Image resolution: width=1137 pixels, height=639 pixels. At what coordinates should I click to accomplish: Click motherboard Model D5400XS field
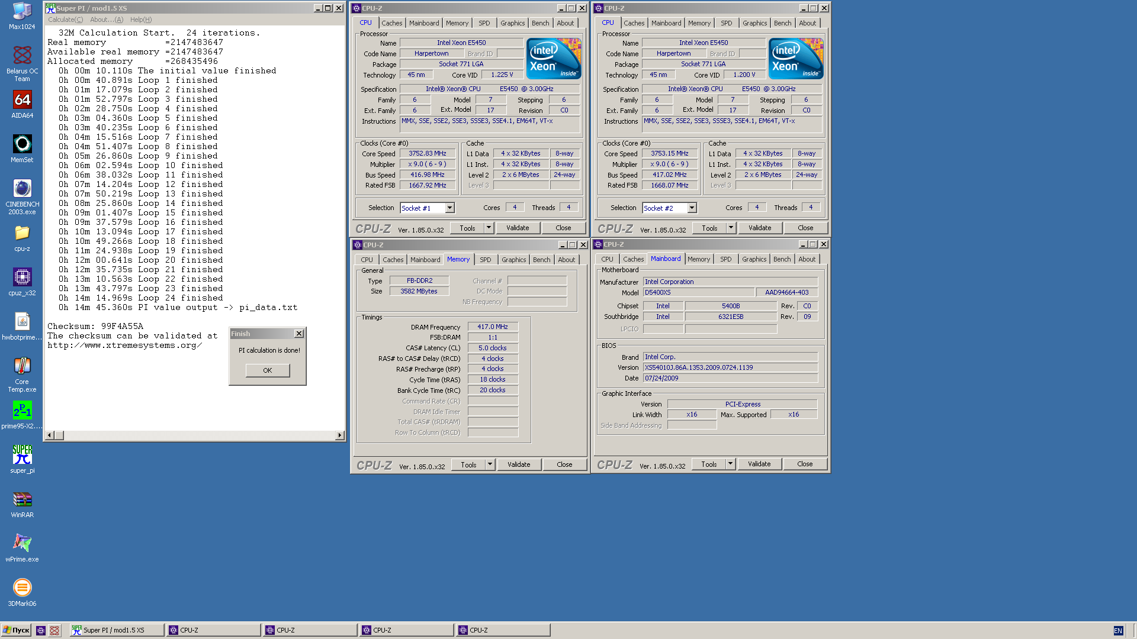(699, 292)
